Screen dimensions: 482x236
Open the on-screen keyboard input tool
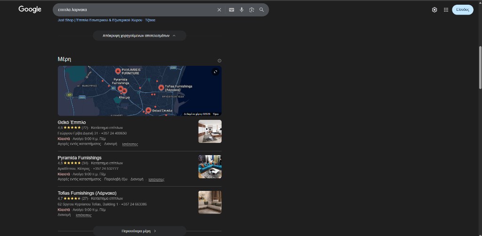232,10
